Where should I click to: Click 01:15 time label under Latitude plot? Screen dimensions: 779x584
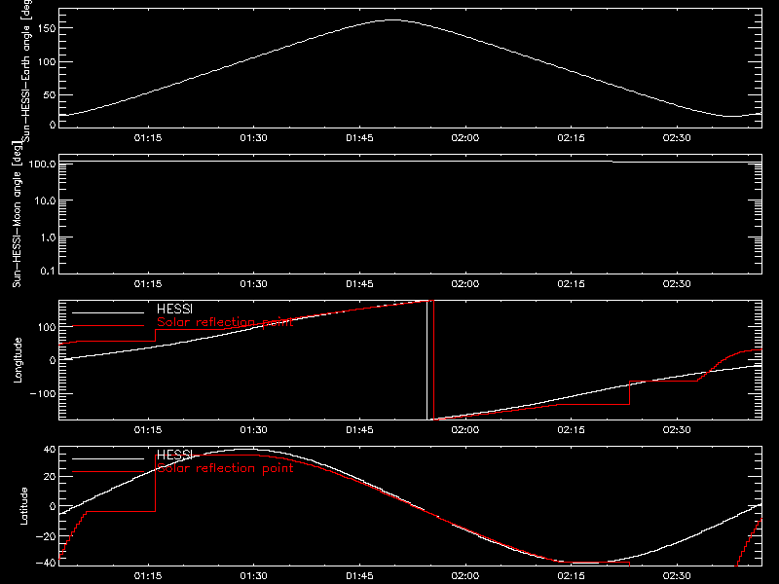(148, 576)
